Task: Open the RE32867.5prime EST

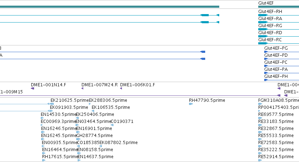Action: tap(276, 129)
